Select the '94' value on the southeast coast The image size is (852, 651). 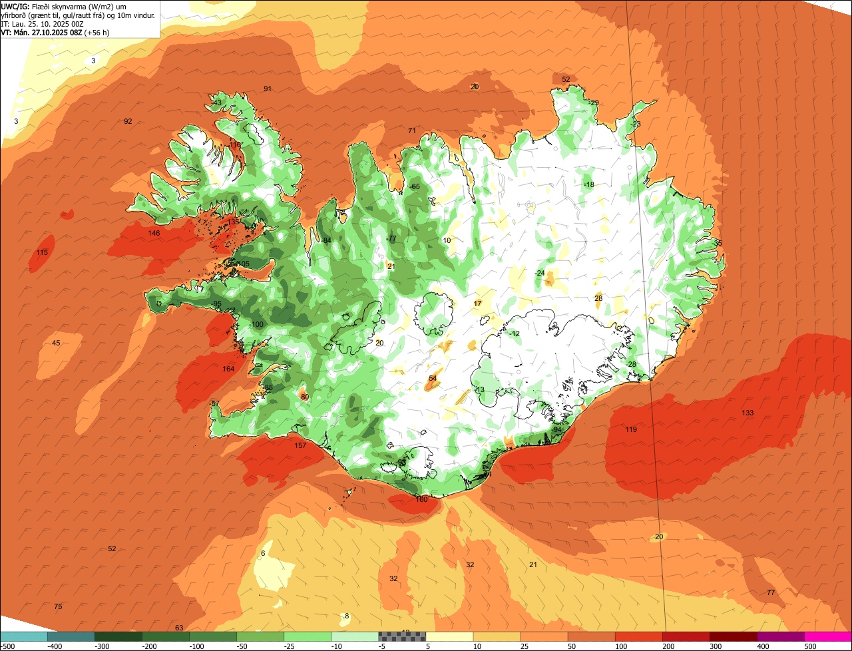coord(558,429)
